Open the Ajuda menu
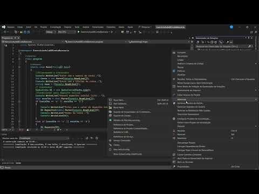The width and height of the screenshot is (259, 194). [130, 27]
